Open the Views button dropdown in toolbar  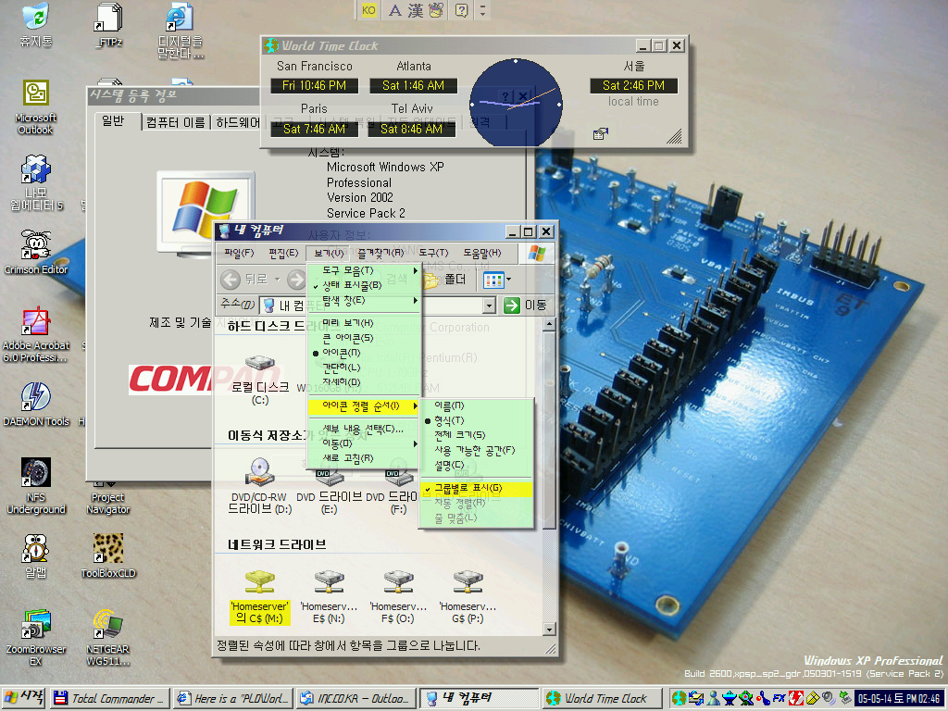click(508, 279)
